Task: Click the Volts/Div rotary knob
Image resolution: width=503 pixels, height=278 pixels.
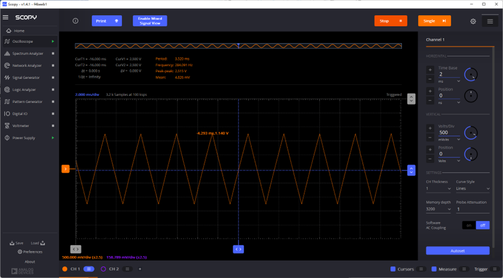Action: (x=470, y=133)
